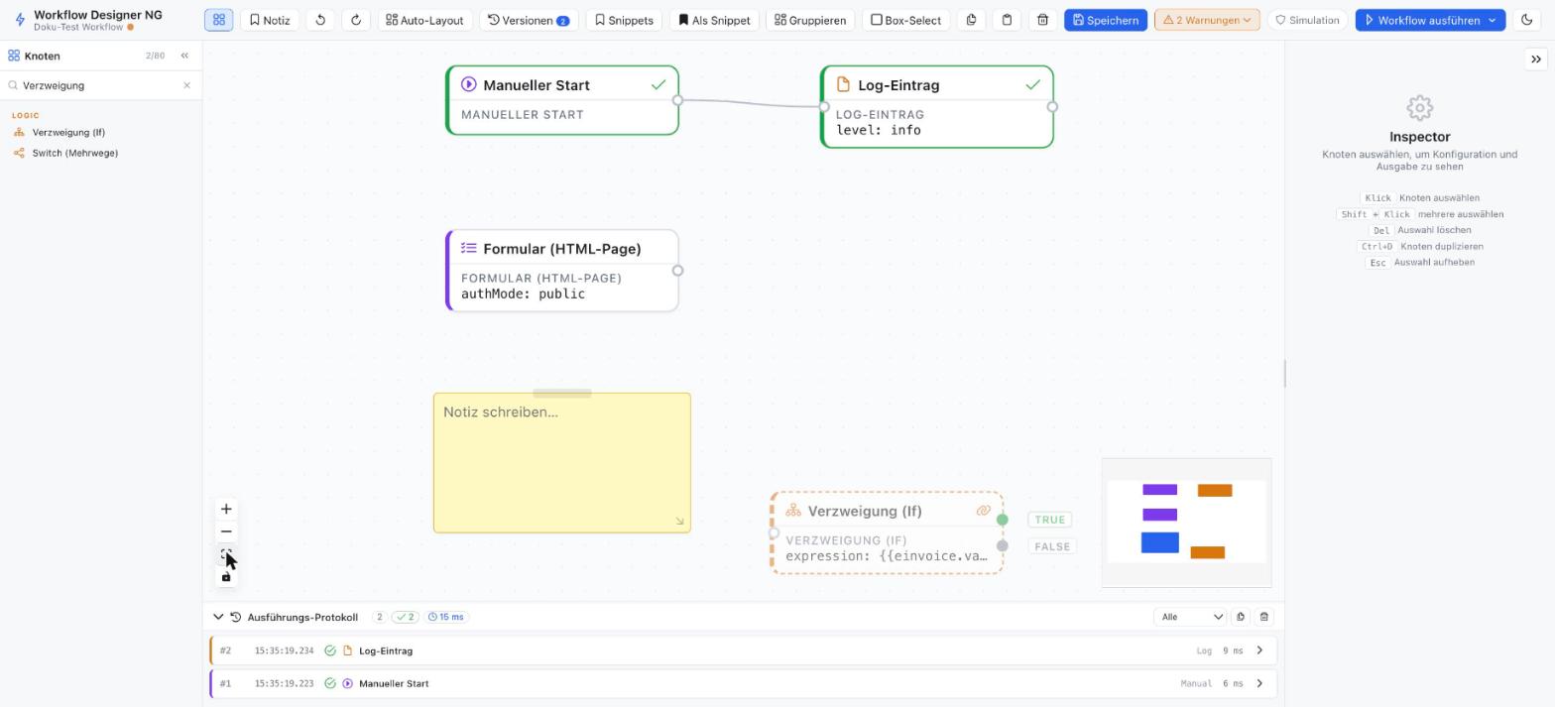Click the Log-Eintrag output port

tap(1052, 107)
